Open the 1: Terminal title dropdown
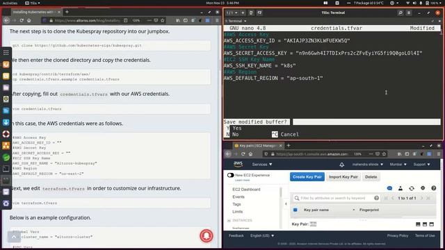The width and height of the screenshot is (445, 250). coord(236,21)
